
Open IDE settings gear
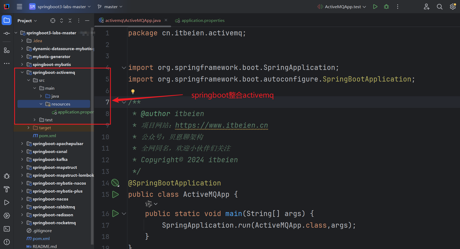pyautogui.click(x=453, y=7)
